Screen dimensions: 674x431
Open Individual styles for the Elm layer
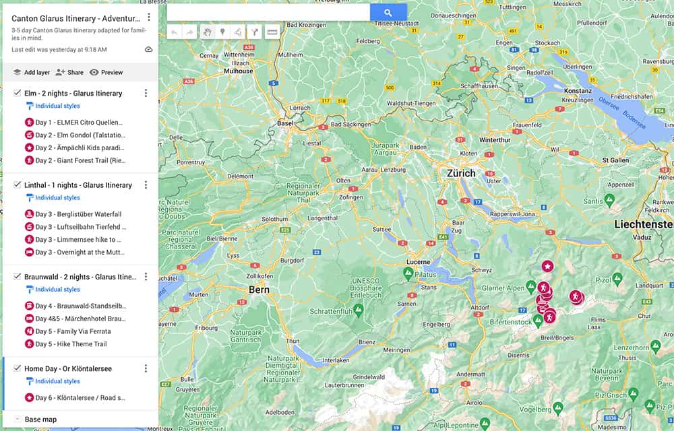point(57,106)
